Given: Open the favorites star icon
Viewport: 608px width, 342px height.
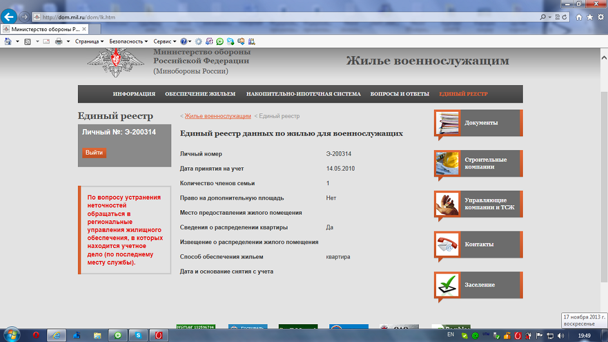Looking at the screenshot, I should (590, 17).
